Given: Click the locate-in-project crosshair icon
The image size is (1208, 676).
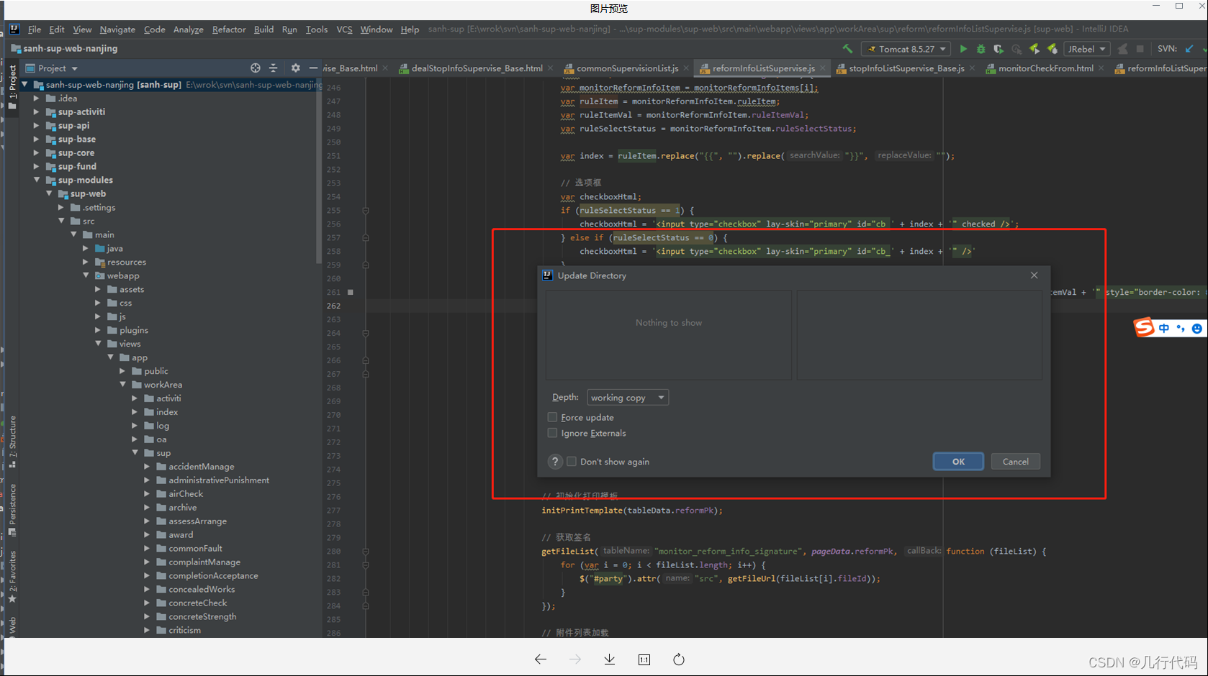Looking at the screenshot, I should tap(255, 68).
